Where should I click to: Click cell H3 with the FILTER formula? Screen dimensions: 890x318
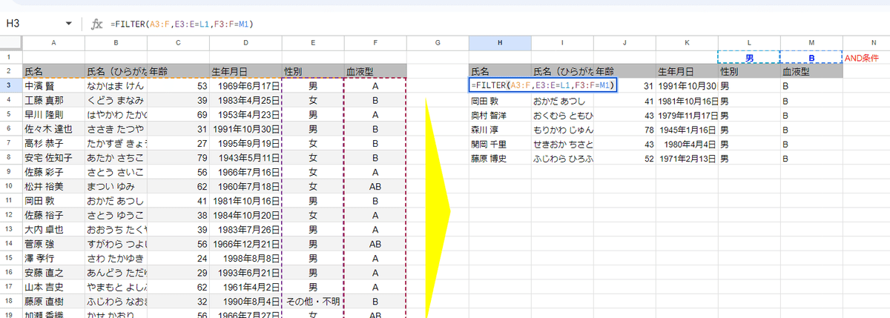pyautogui.click(x=543, y=86)
